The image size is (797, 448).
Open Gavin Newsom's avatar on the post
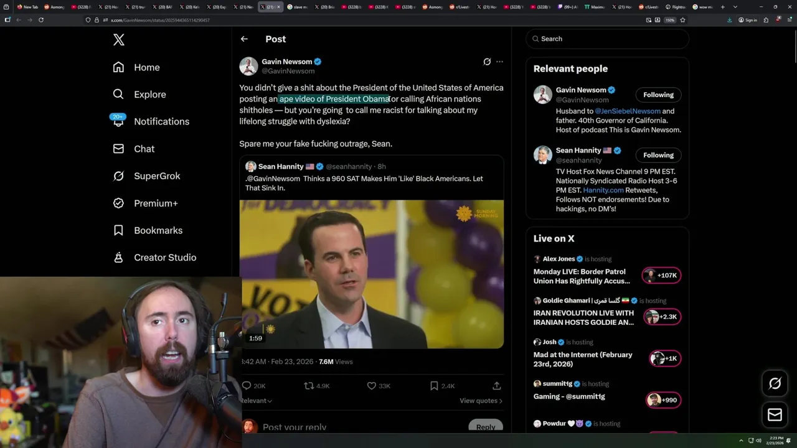tap(248, 66)
